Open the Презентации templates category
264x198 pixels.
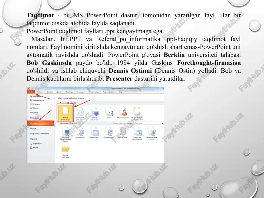(109, 133)
